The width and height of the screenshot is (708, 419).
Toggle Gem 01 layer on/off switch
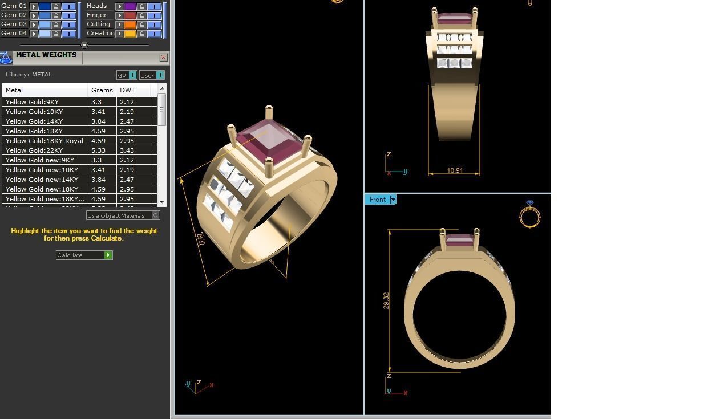coord(68,6)
